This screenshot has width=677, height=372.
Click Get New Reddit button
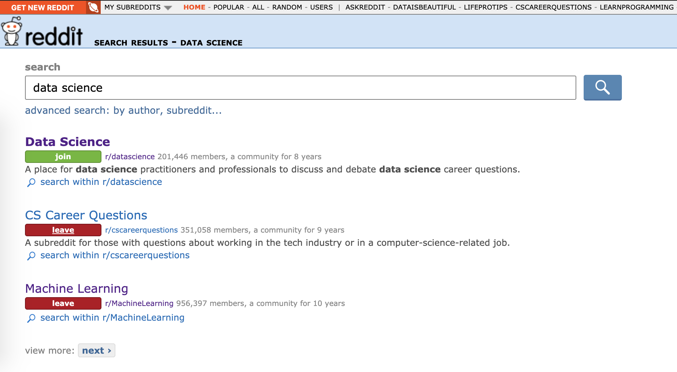point(43,7)
